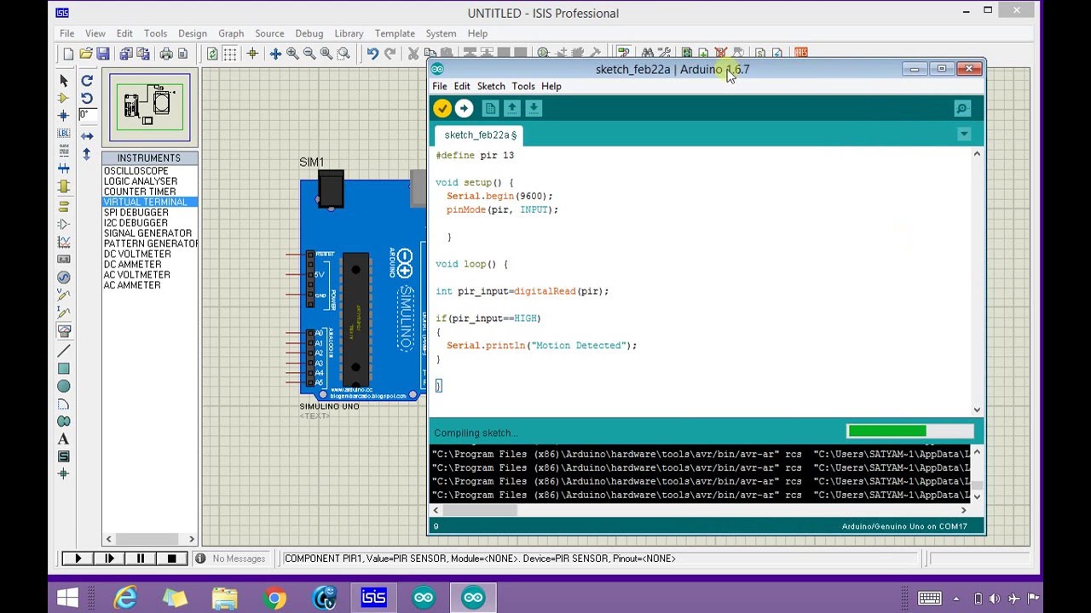Select DC VOLTMETER in Instruments list

(x=137, y=254)
